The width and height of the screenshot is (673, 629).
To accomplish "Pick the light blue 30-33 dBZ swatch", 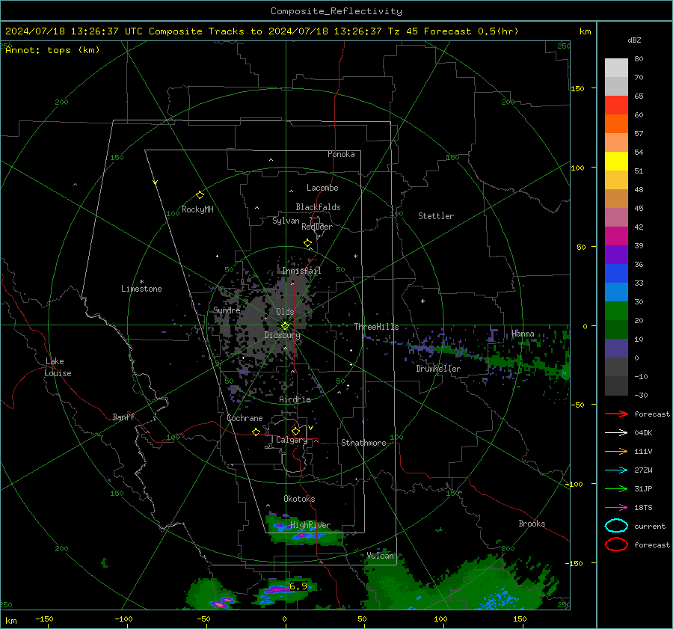I will click(616, 292).
